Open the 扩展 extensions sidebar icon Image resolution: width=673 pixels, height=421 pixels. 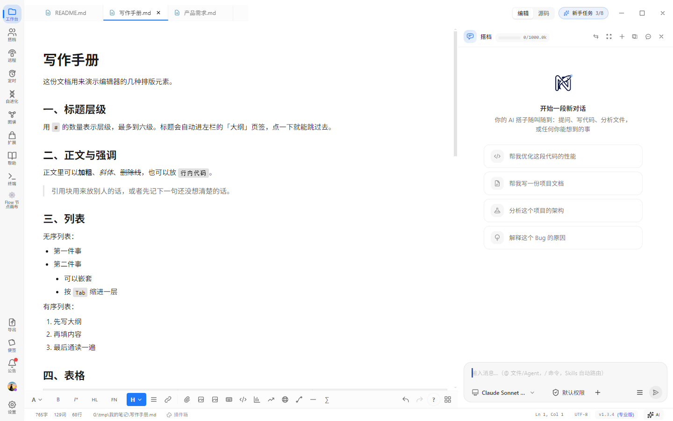pos(12,138)
